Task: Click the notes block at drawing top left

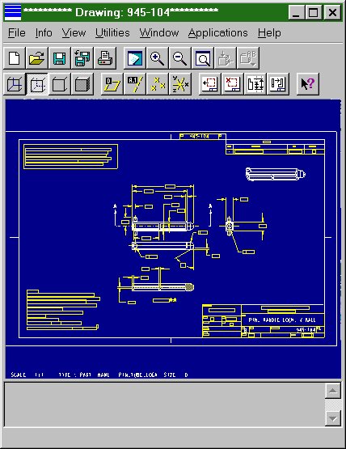Action: (70, 157)
